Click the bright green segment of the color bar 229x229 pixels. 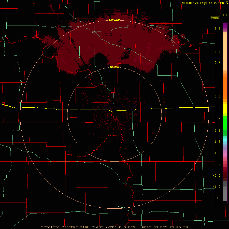pyautogui.click(x=225, y=123)
